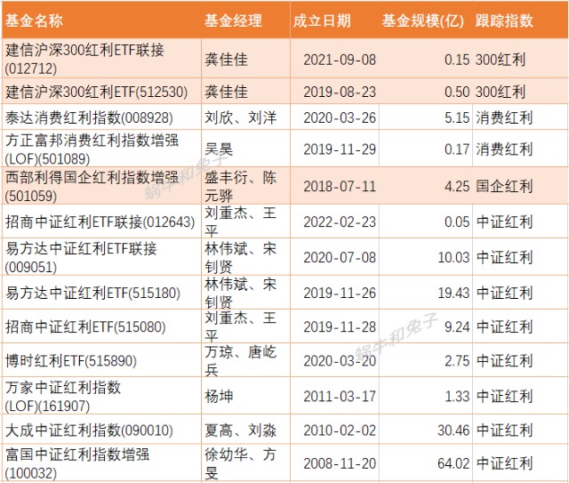This screenshot has height=483, width=569.
Task: Select cell 西部利得国企红利指数增强(501059)
Action: pyautogui.click(x=101, y=186)
